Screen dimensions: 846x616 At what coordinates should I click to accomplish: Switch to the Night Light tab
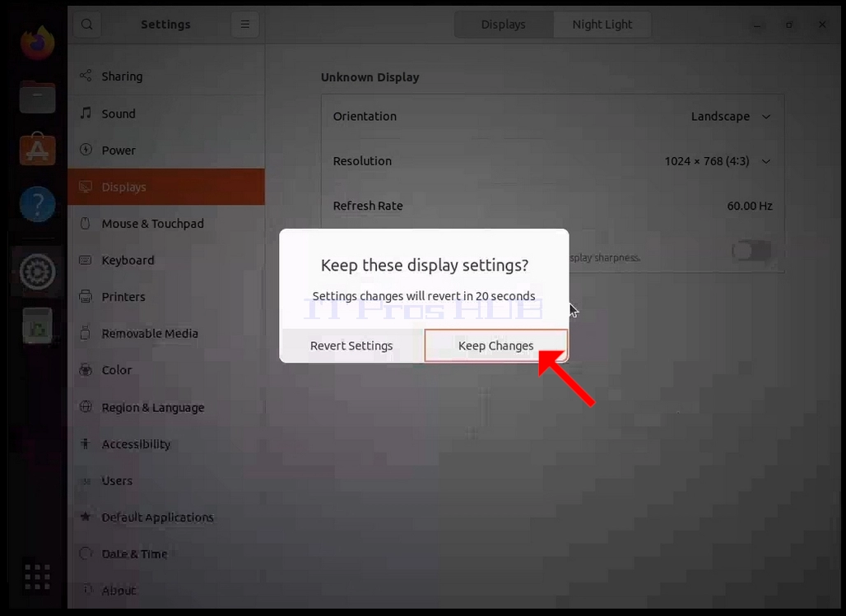click(x=602, y=25)
